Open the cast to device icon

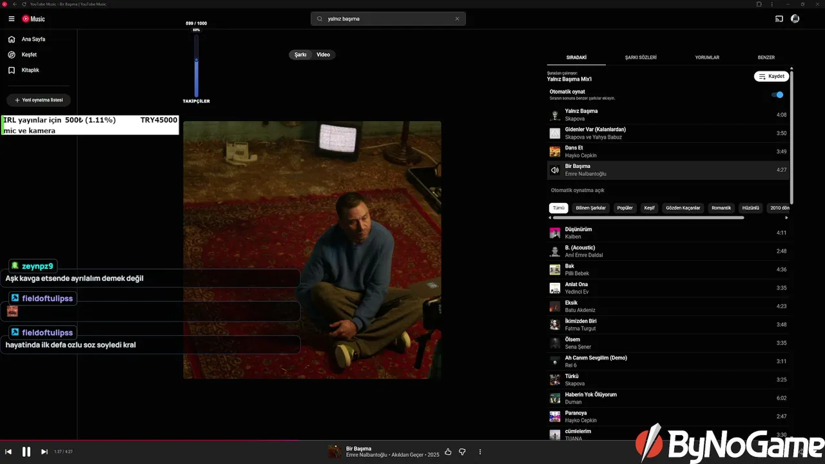(779, 19)
